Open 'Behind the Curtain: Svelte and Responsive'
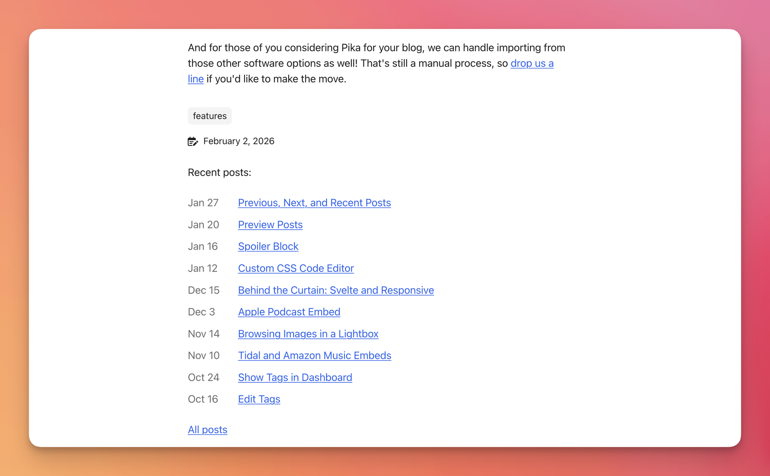 point(335,290)
